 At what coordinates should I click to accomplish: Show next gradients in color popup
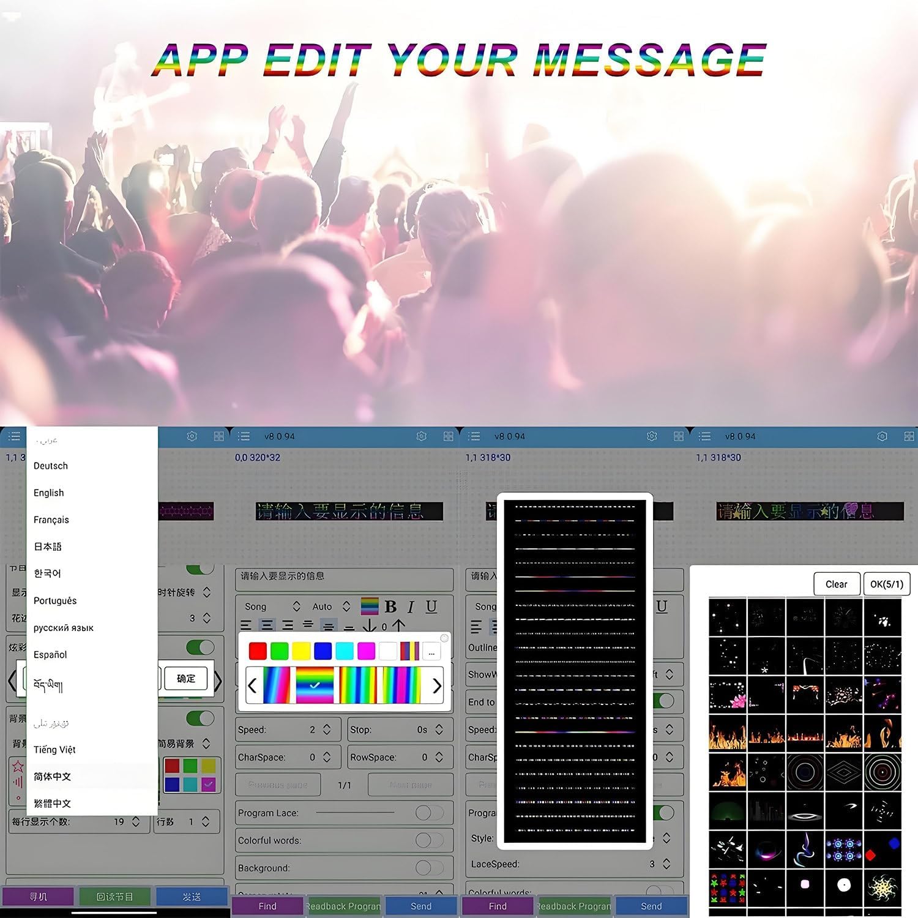(436, 686)
